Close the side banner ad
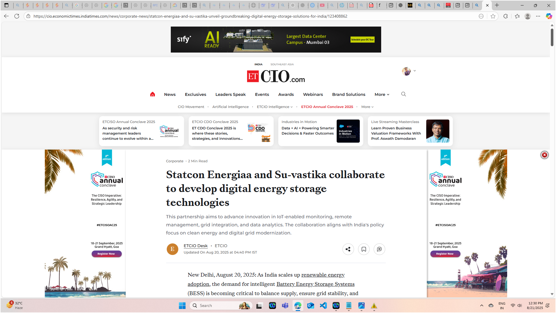The image size is (556, 313). (x=544, y=155)
